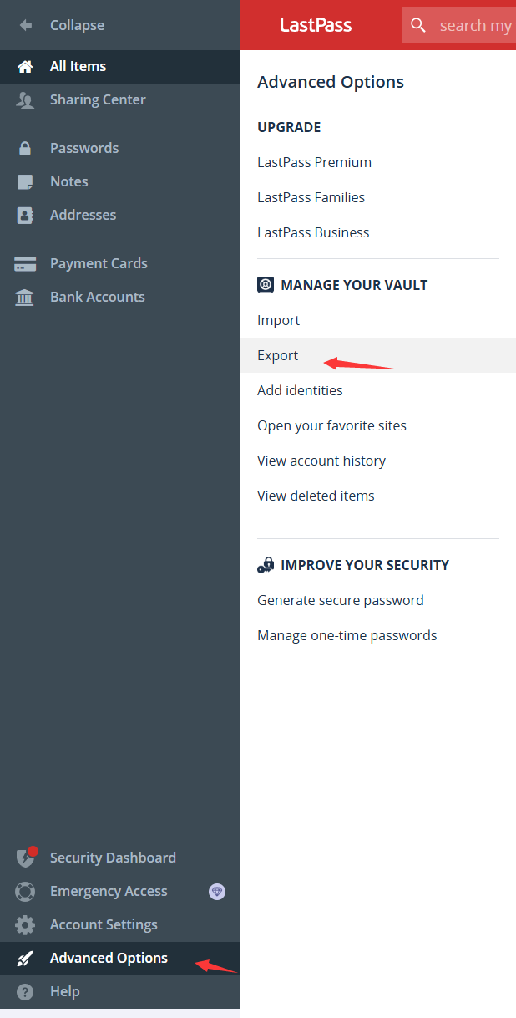This screenshot has height=1018, width=516.
Task: Open All Items home icon
Action: (25, 66)
